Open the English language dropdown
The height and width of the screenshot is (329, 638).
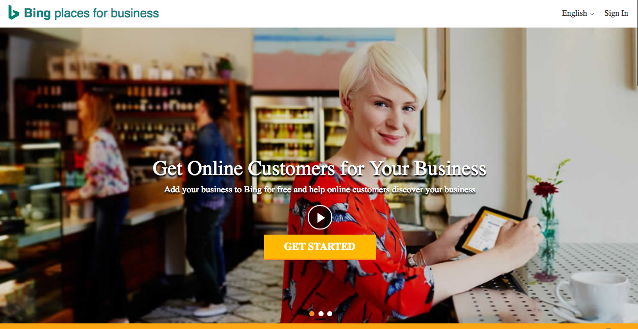pyautogui.click(x=578, y=13)
